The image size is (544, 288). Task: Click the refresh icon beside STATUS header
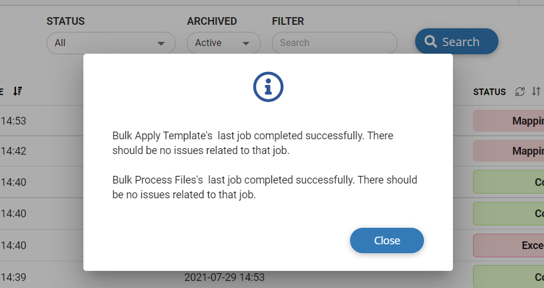pyautogui.click(x=520, y=91)
